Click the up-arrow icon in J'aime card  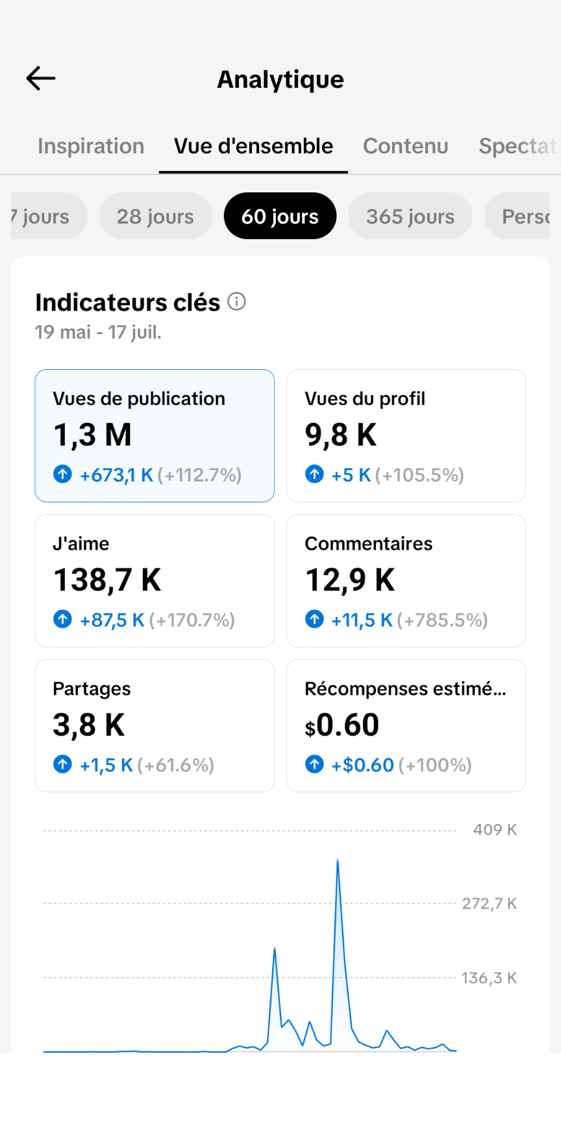pyautogui.click(x=62, y=619)
